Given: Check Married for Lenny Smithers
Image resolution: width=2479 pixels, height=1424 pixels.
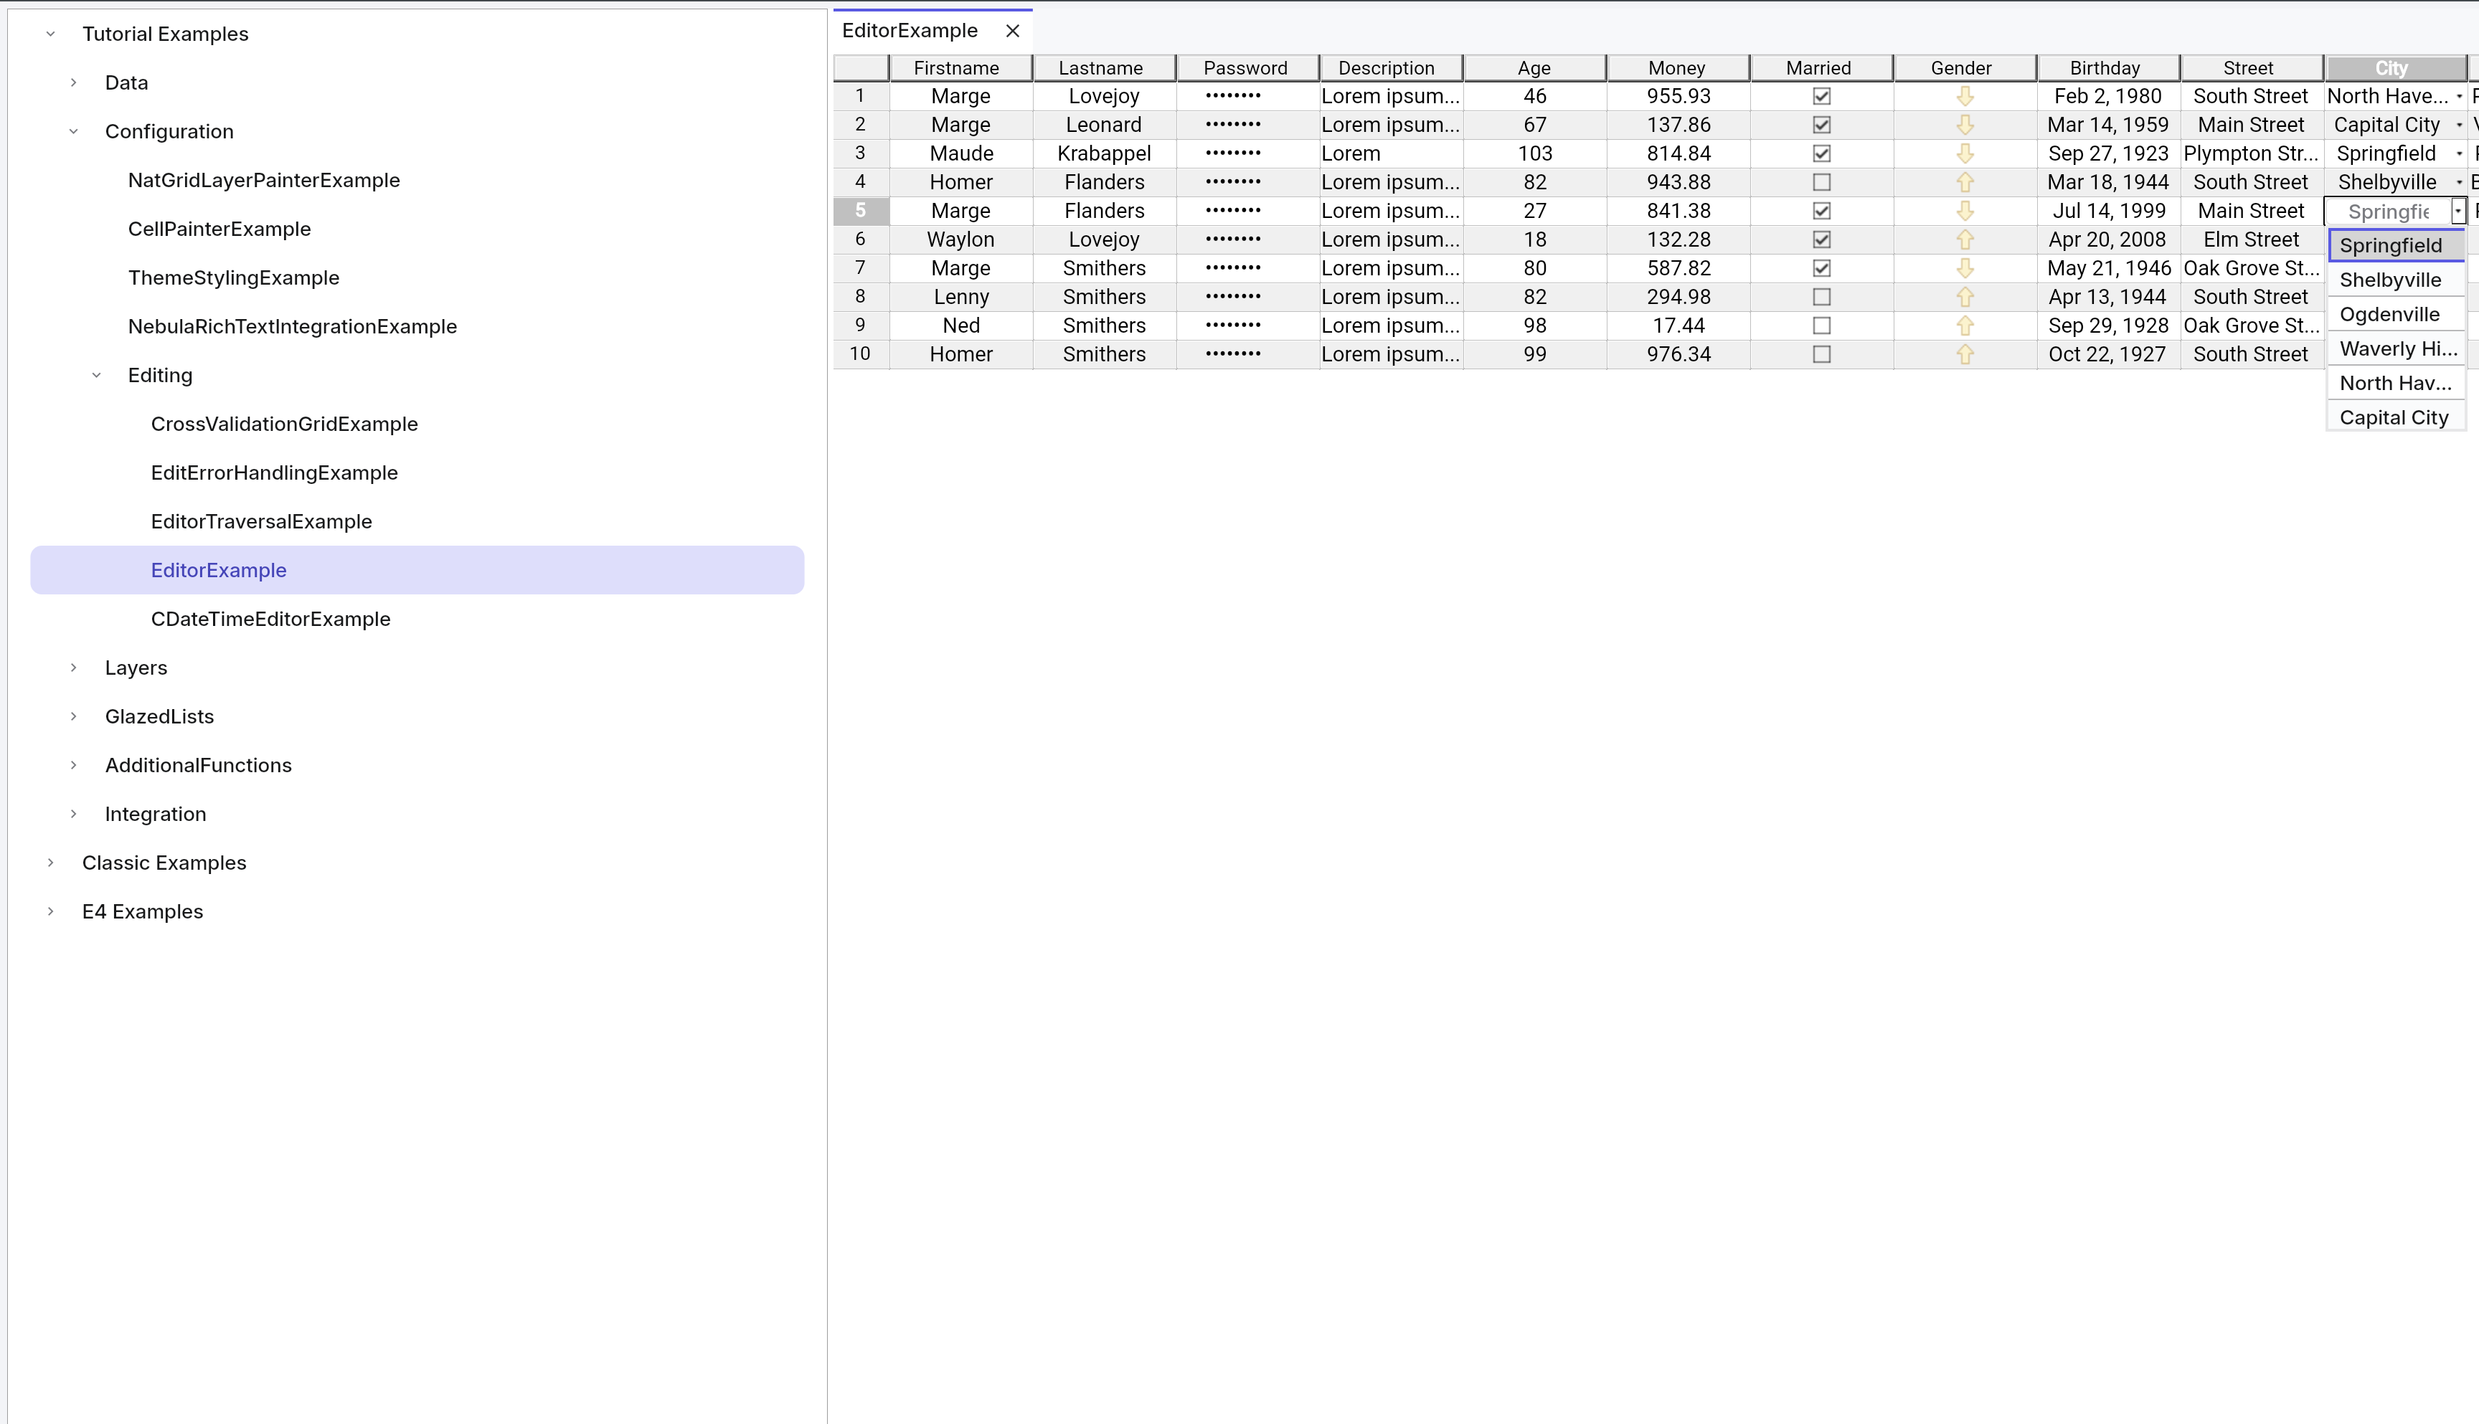Looking at the screenshot, I should point(1821,296).
